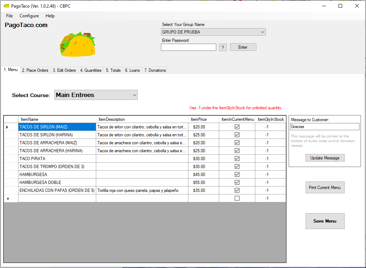Click the empty ItemName cell in new row

point(57,198)
